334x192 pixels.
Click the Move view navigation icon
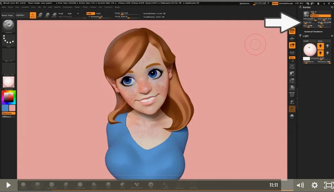click(292, 74)
